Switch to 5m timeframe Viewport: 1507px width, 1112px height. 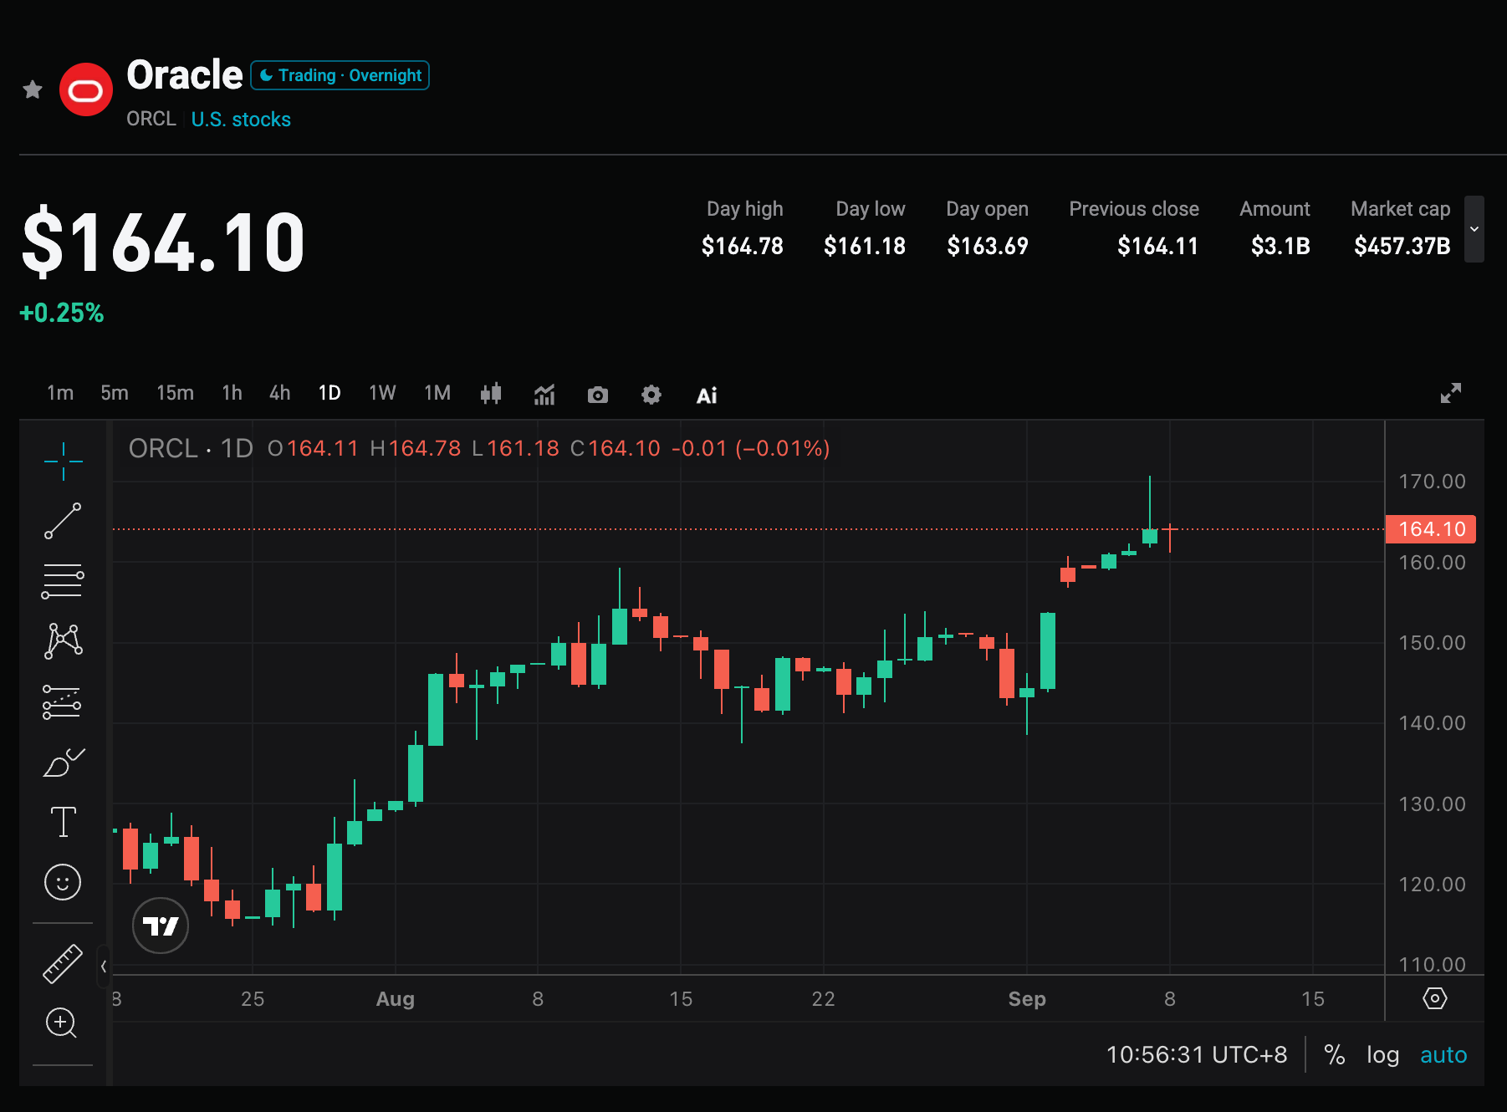tap(115, 393)
